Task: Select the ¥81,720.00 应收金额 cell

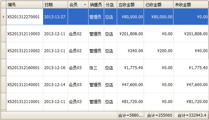Action: 130,102
